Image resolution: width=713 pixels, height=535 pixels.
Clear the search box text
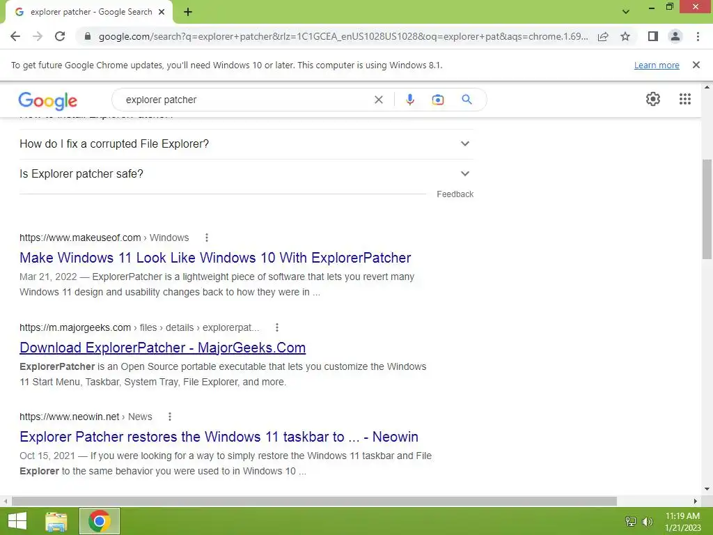378,100
